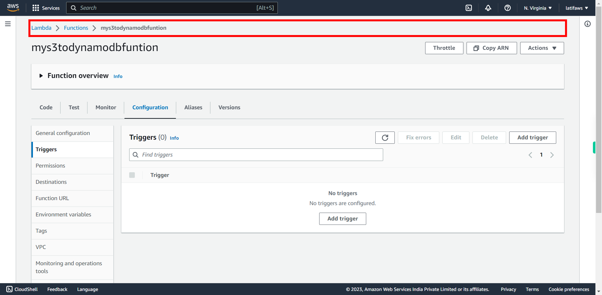Open General configuration settings

(72, 133)
